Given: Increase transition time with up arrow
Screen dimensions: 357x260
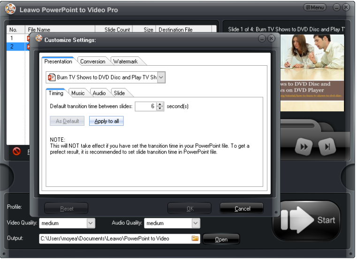Looking at the screenshot, I should 160,104.
